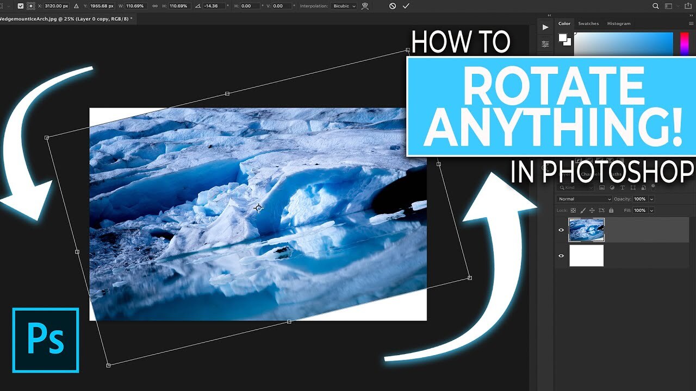Image resolution: width=696 pixels, height=391 pixels.
Task: Click the transform center reference point
Action: 258,208
